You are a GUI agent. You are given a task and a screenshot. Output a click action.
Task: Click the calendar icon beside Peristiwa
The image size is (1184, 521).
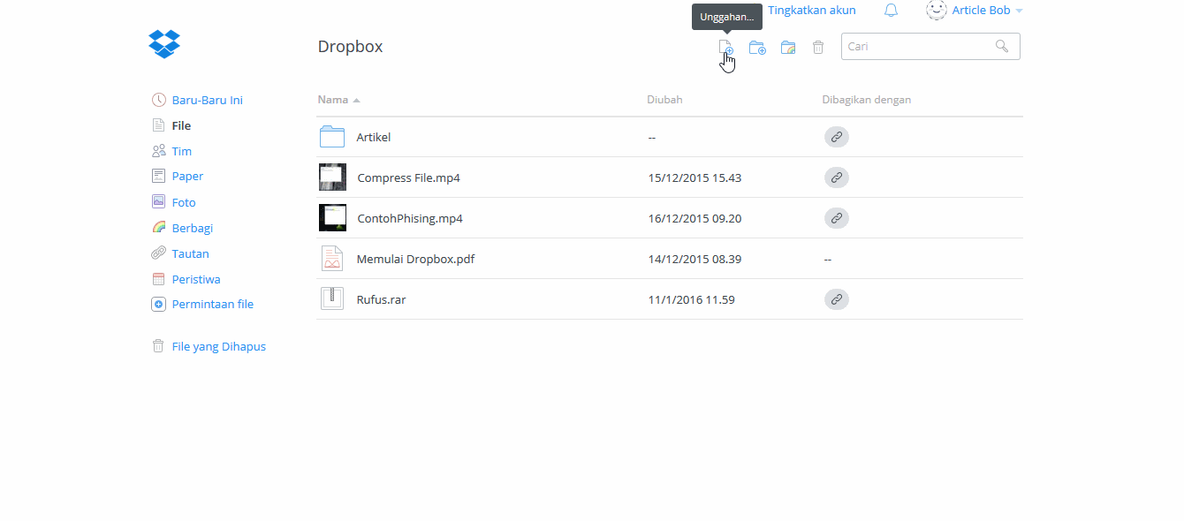[158, 279]
